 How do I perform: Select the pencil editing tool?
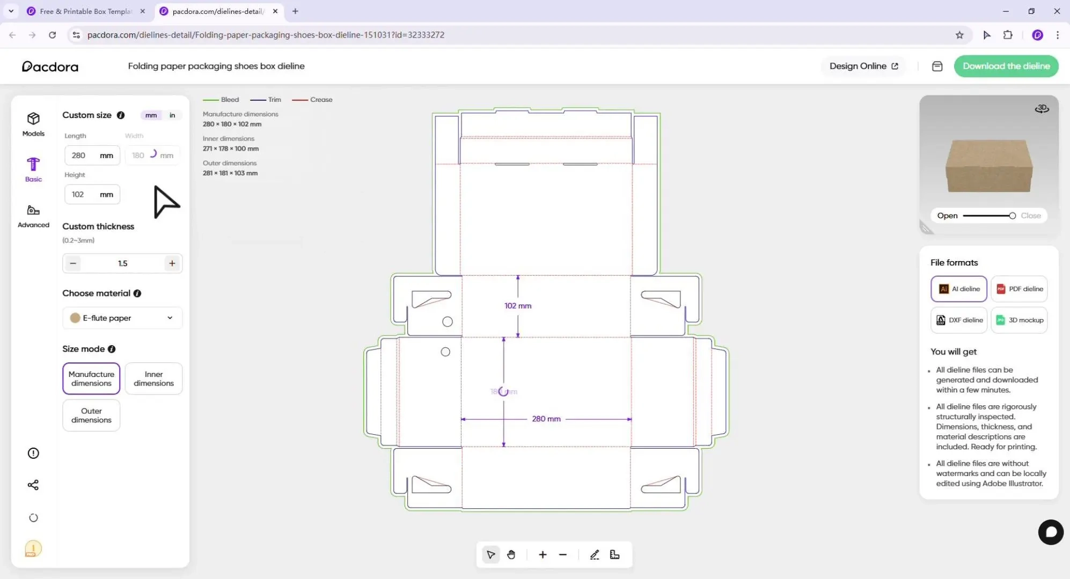(594, 555)
